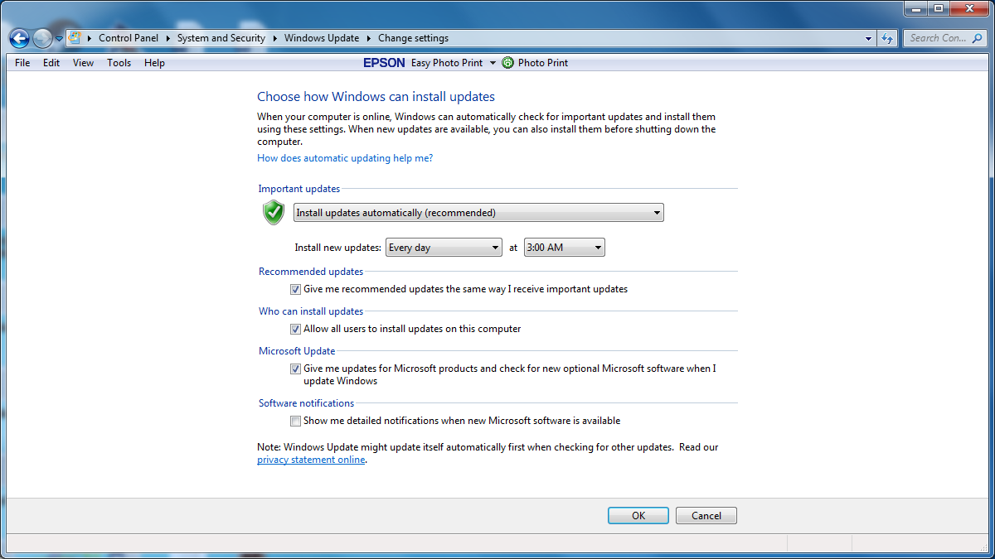
Task: Uncheck 'Give me updates for Microsoft products'
Action: click(295, 369)
